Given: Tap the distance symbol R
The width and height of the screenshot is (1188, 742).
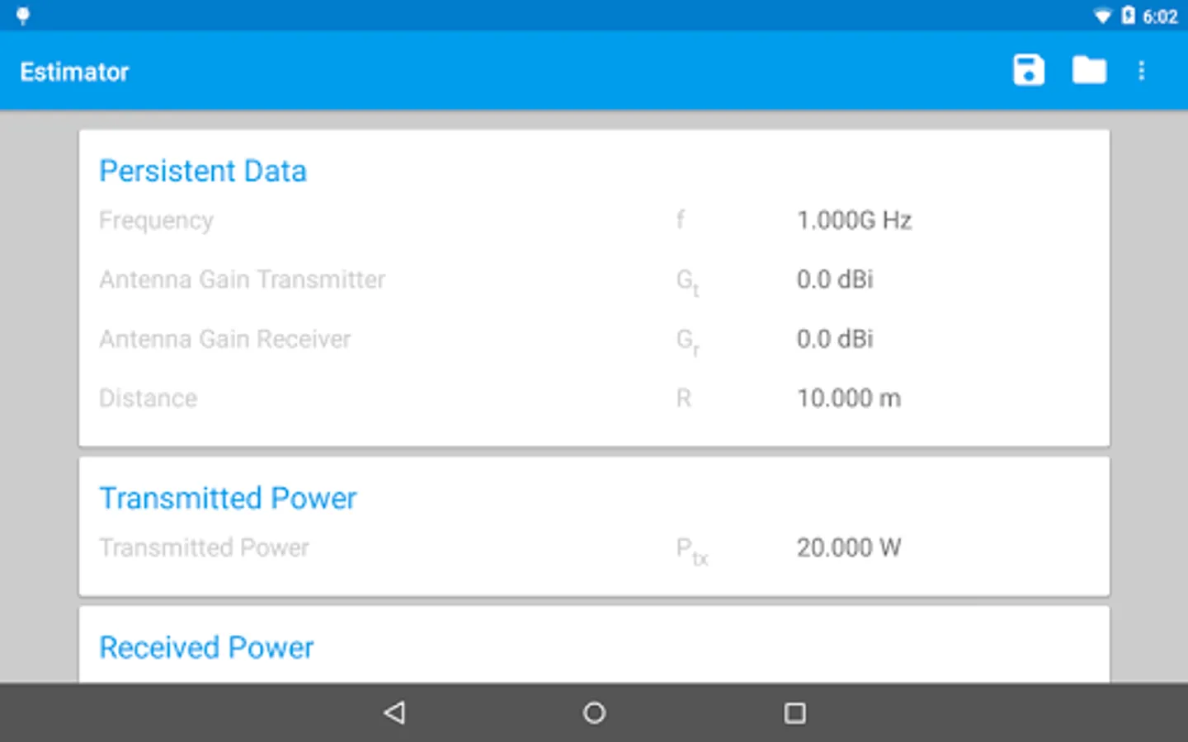Looking at the screenshot, I should 684,398.
